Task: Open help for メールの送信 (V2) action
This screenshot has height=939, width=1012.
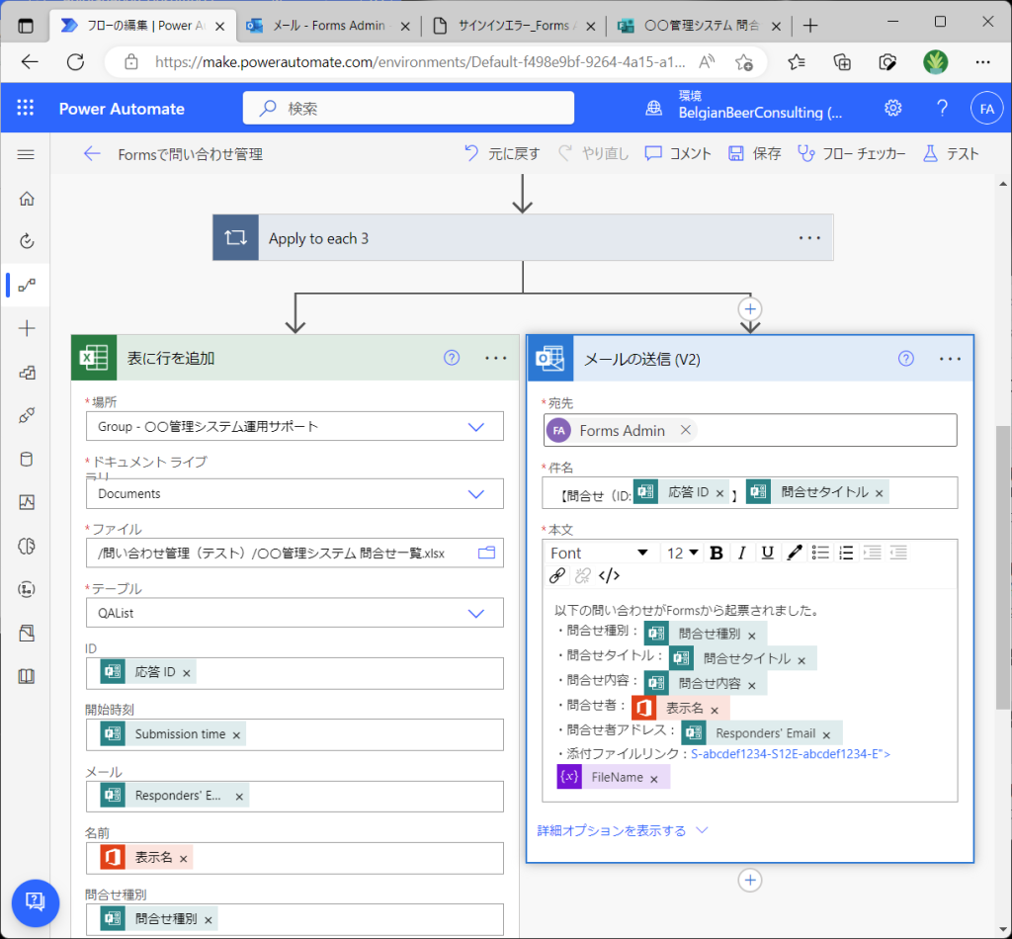Action: (906, 358)
